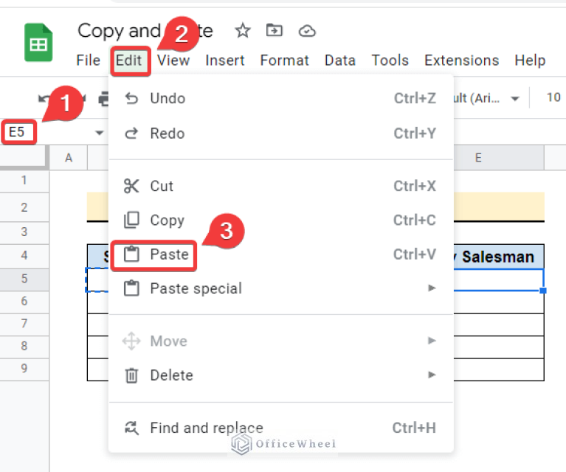Choose Find and replace
This screenshot has height=472, width=566.
(281, 428)
